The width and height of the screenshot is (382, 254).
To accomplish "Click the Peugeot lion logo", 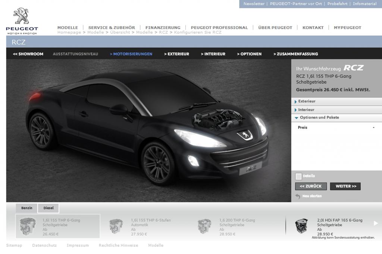I will coord(22,21).
